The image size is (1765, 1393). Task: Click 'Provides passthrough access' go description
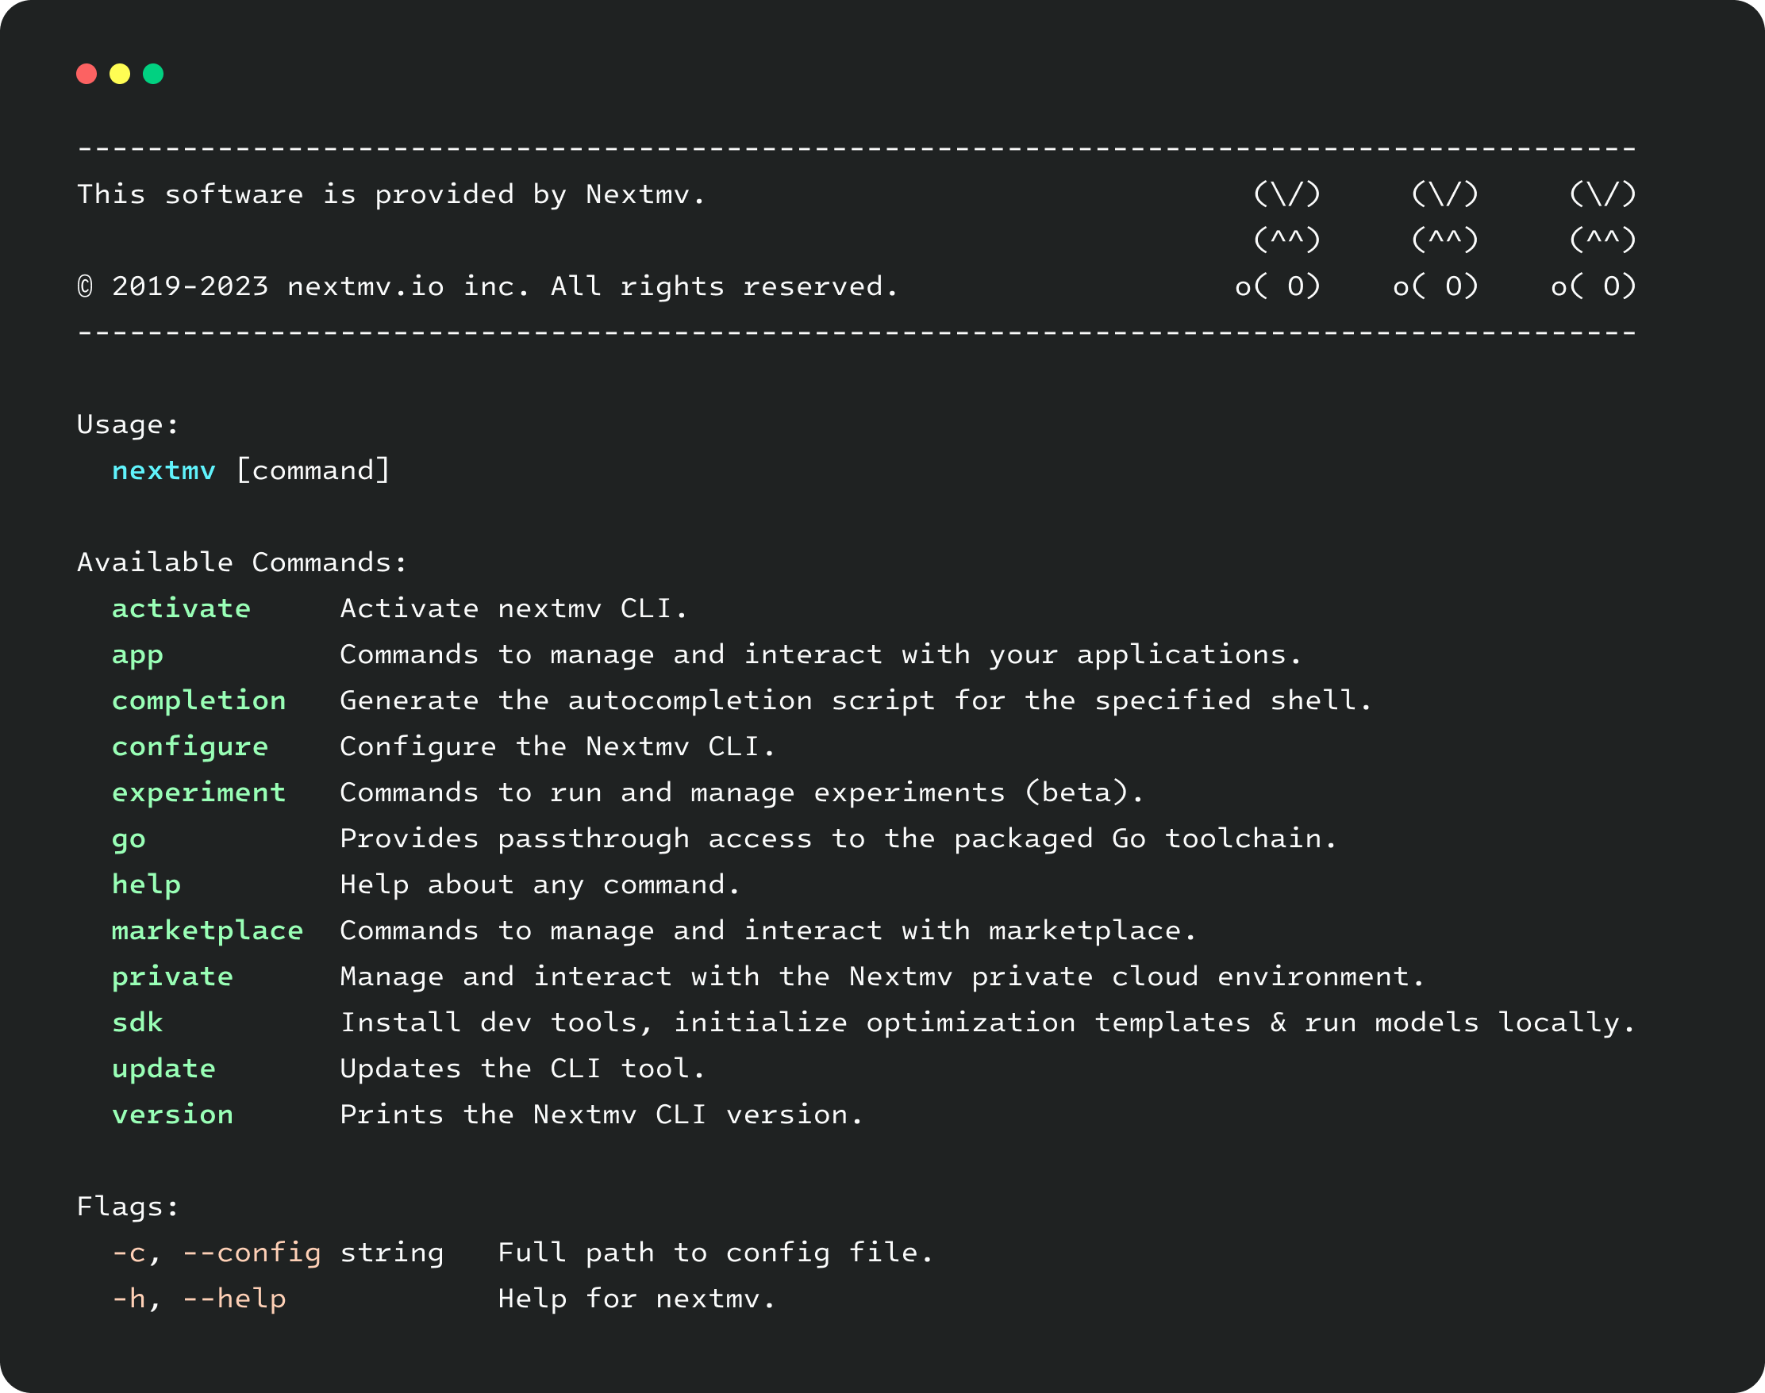coord(839,840)
